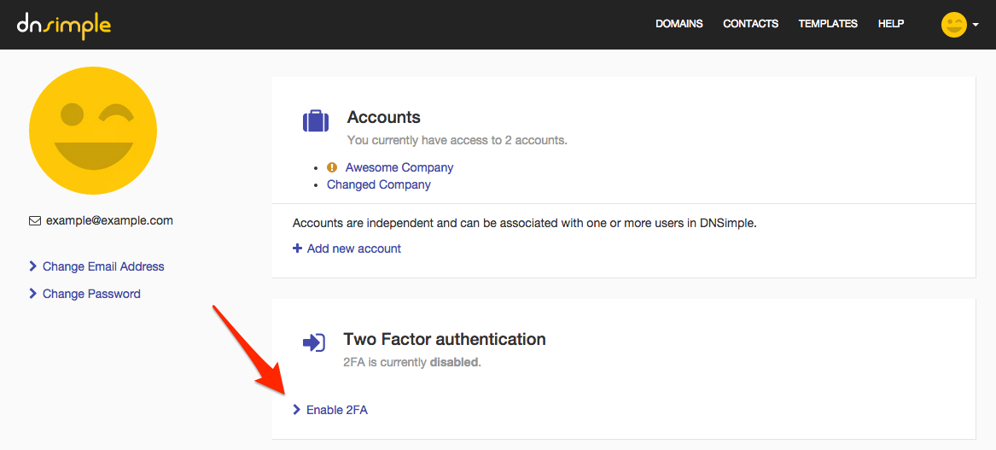
Task: Click the Enable 2FA link
Action: click(337, 410)
